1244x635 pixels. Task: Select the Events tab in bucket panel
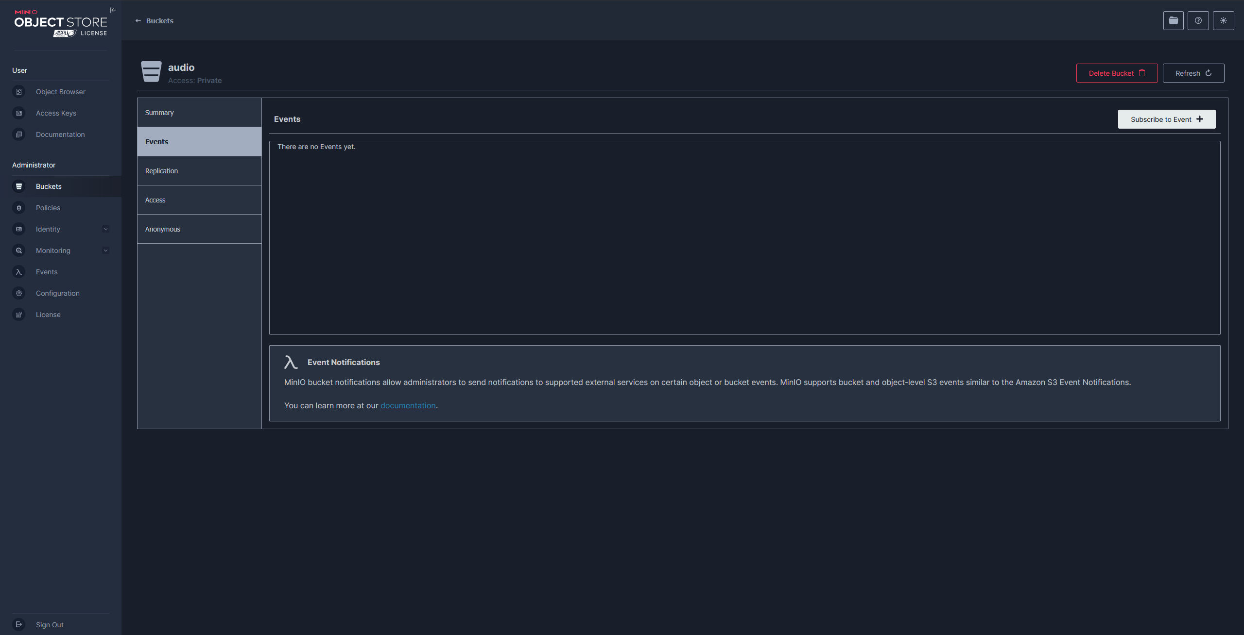click(199, 142)
